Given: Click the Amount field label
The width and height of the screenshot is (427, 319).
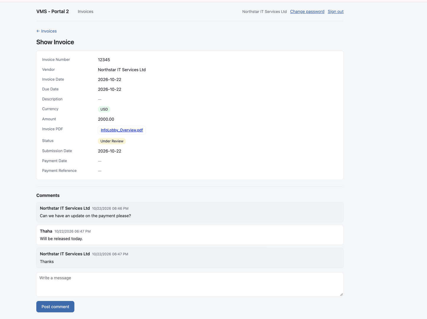Looking at the screenshot, I should [49, 119].
